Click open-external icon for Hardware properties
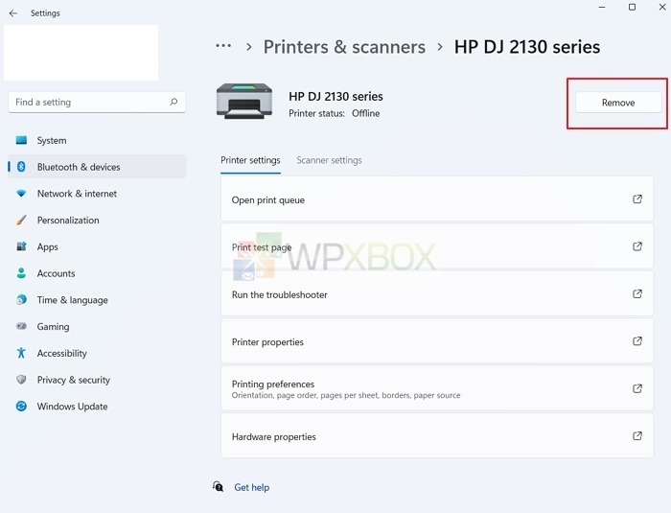Screen dimensions: 671x513 click(637, 436)
